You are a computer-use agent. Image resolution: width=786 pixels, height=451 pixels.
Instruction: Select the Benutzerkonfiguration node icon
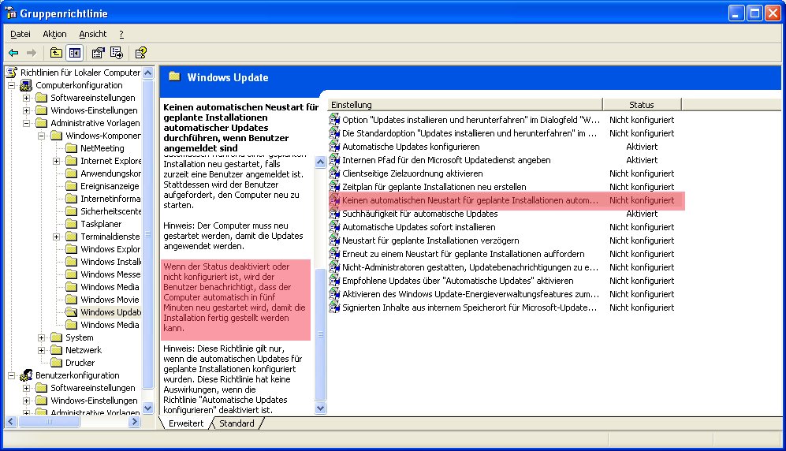[x=26, y=375]
